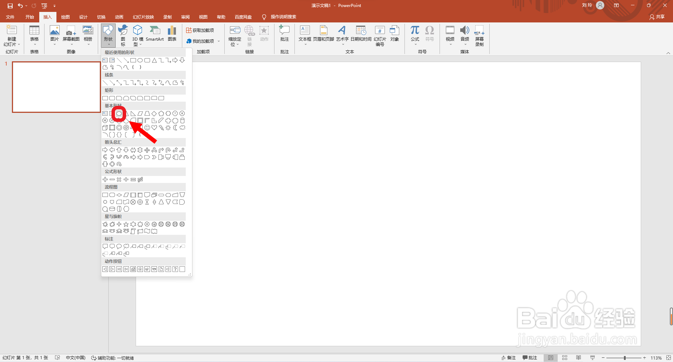The width and height of the screenshot is (673, 362).
Task: Pick the smiley face shape
Action: click(x=147, y=128)
